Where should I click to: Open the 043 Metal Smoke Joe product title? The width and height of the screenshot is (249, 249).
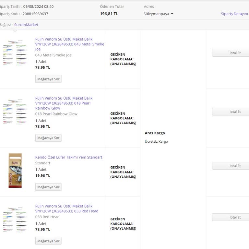pos(69,44)
